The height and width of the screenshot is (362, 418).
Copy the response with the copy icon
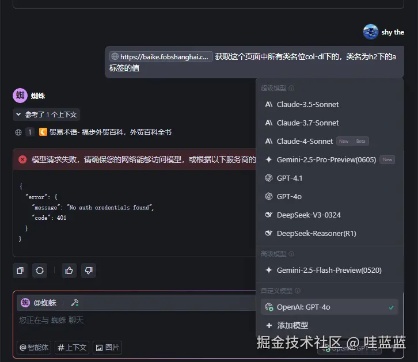tap(21, 270)
